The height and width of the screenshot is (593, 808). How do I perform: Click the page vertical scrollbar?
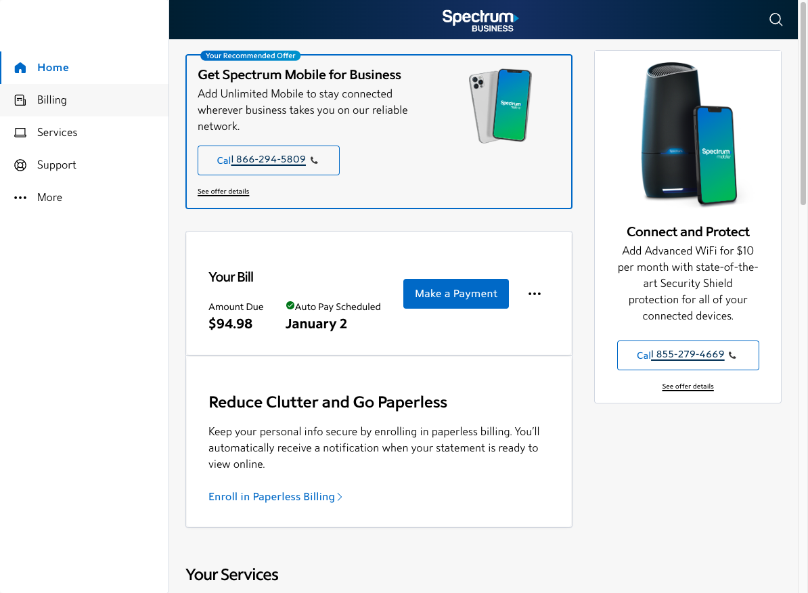click(x=803, y=103)
